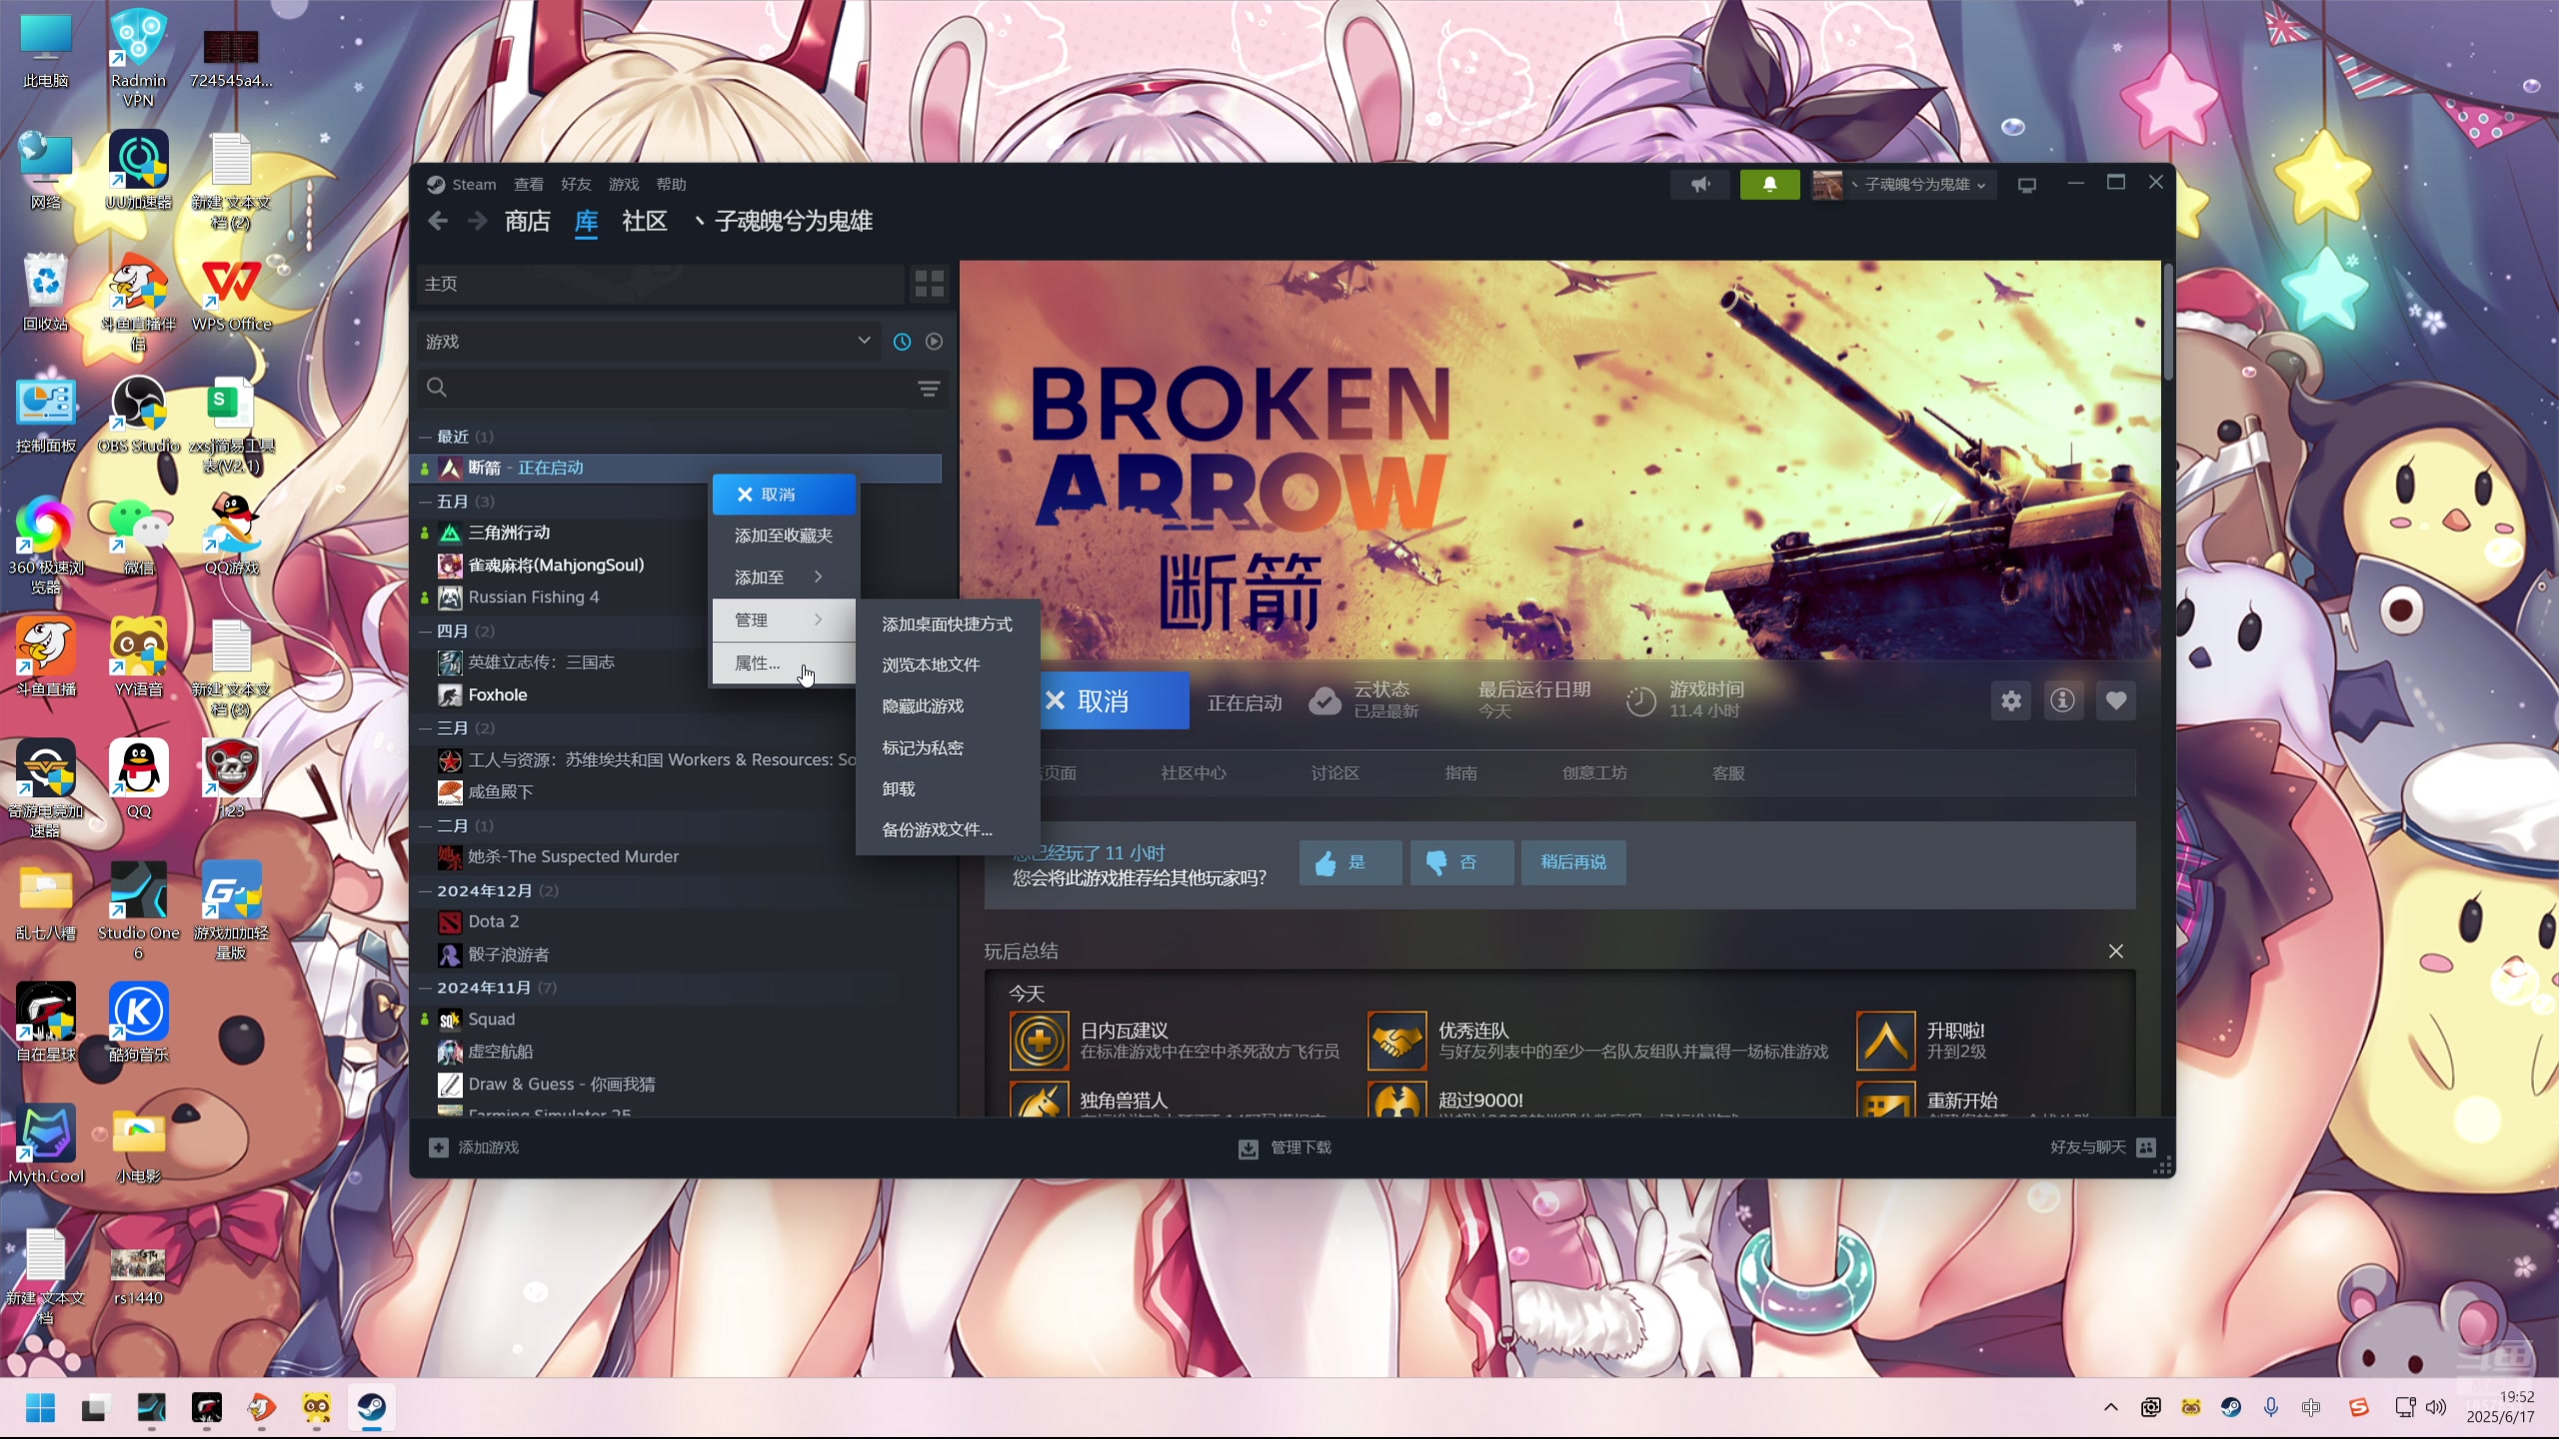Select 卸载 in the manage submenu
The width and height of the screenshot is (2559, 1439).
[947, 789]
